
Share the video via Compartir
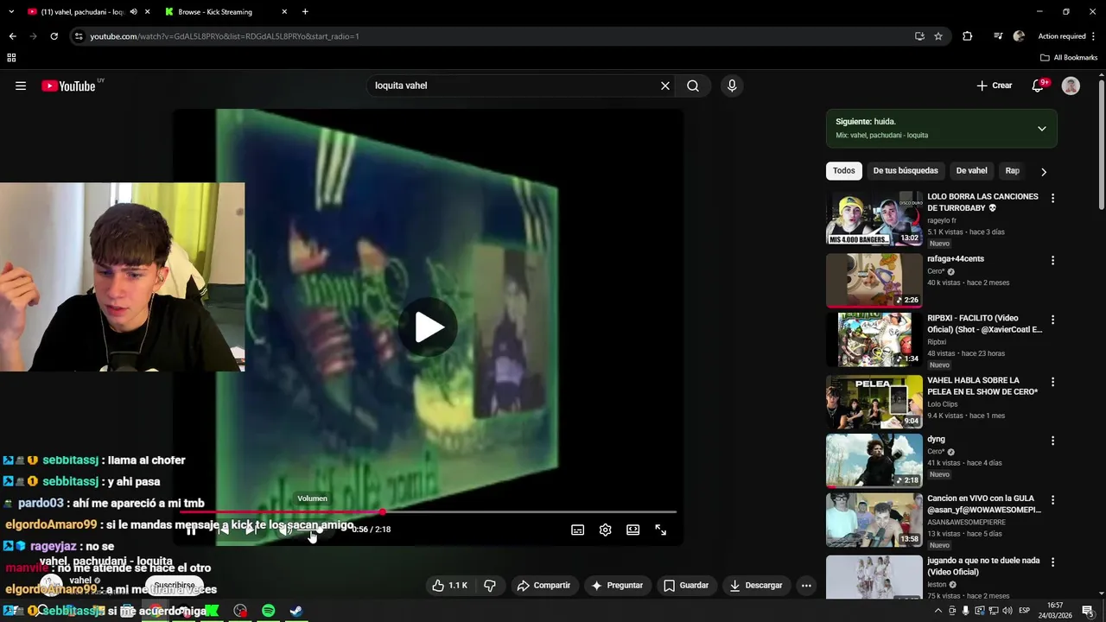(x=543, y=585)
